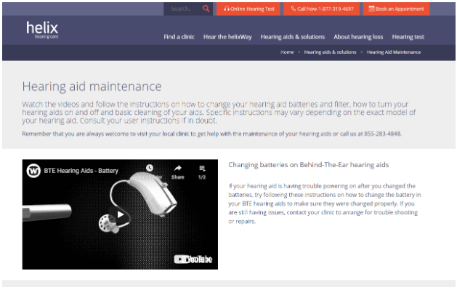457x290 pixels.
Task: Click the Watch later clock icon
Action: pyautogui.click(x=150, y=168)
